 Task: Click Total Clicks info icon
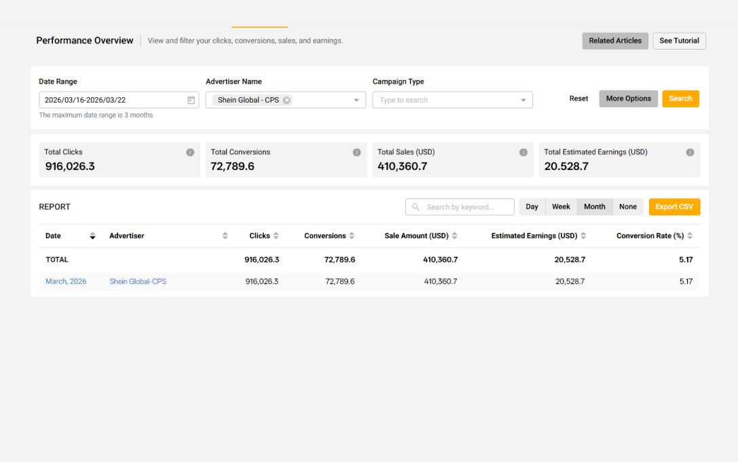point(190,152)
